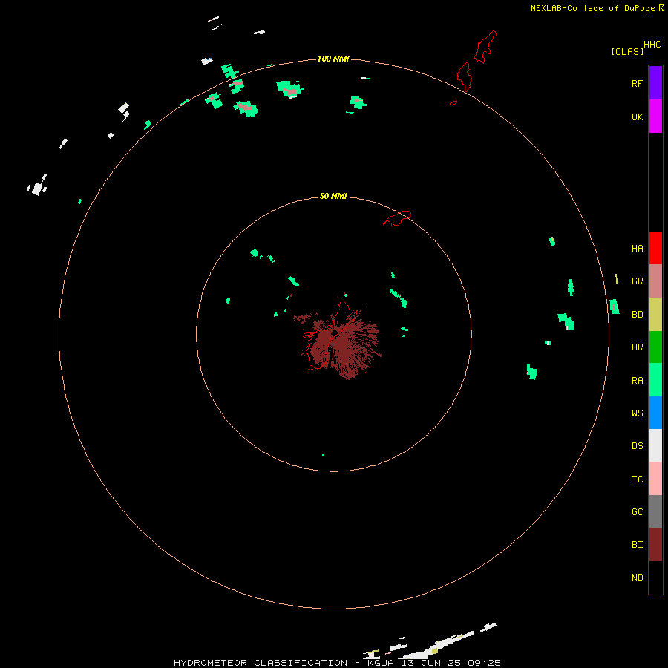Click the [CLAS] units label
Viewport: 668px width, 668px height.
point(627,52)
